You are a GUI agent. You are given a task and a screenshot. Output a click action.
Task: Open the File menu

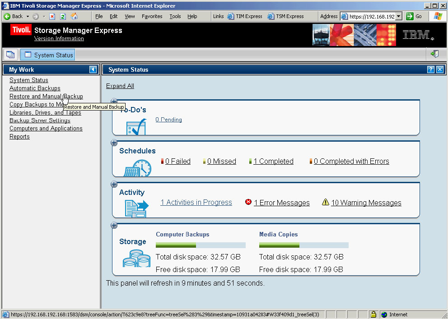click(99, 17)
